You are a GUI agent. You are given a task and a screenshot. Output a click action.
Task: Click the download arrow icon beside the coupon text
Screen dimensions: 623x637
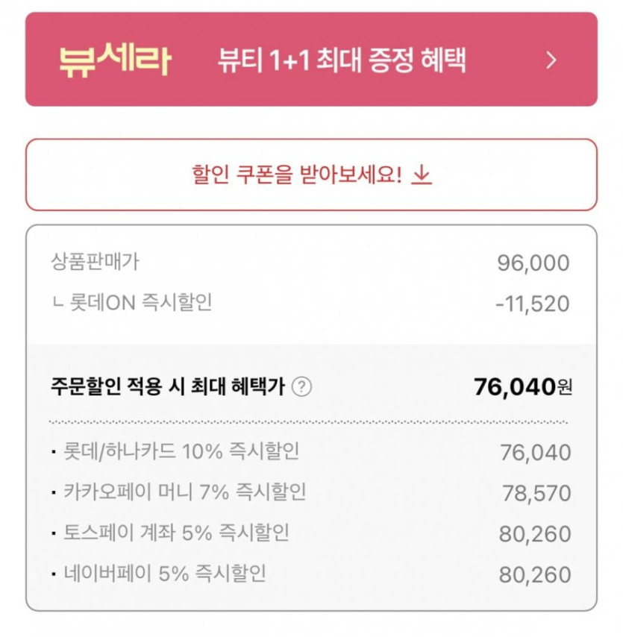(x=422, y=175)
